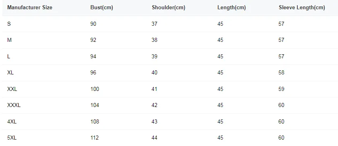Select the M size row label
This screenshot has width=338, height=146.
(9, 40)
